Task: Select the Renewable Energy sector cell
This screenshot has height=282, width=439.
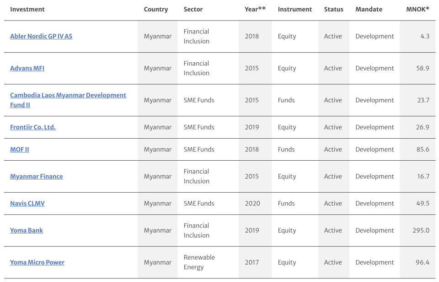Action: (199, 262)
